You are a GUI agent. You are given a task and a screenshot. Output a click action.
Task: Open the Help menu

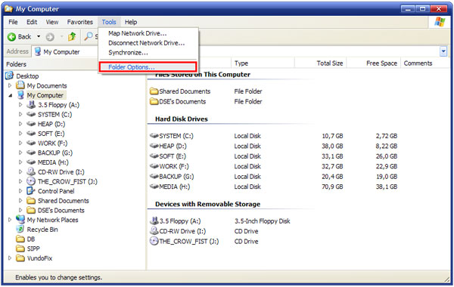[x=131, y=22]
